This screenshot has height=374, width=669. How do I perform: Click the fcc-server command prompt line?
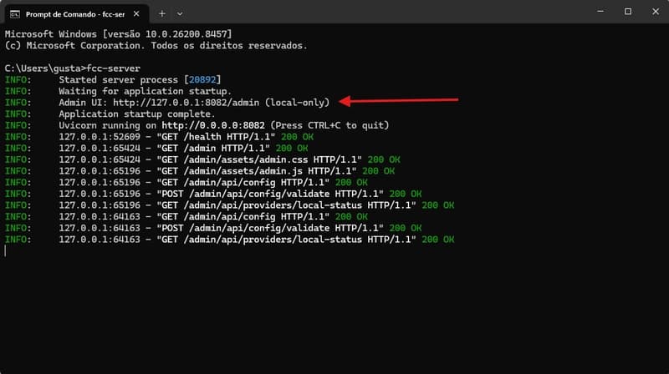point(73,68)
